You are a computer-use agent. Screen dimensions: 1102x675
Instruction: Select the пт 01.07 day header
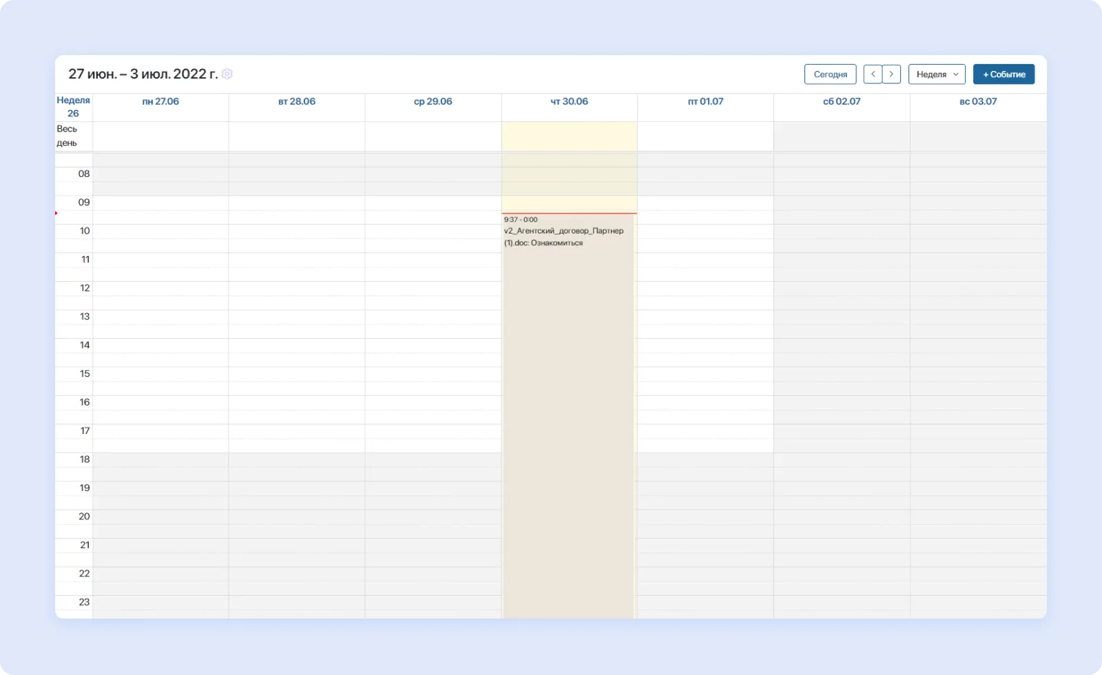705,101
